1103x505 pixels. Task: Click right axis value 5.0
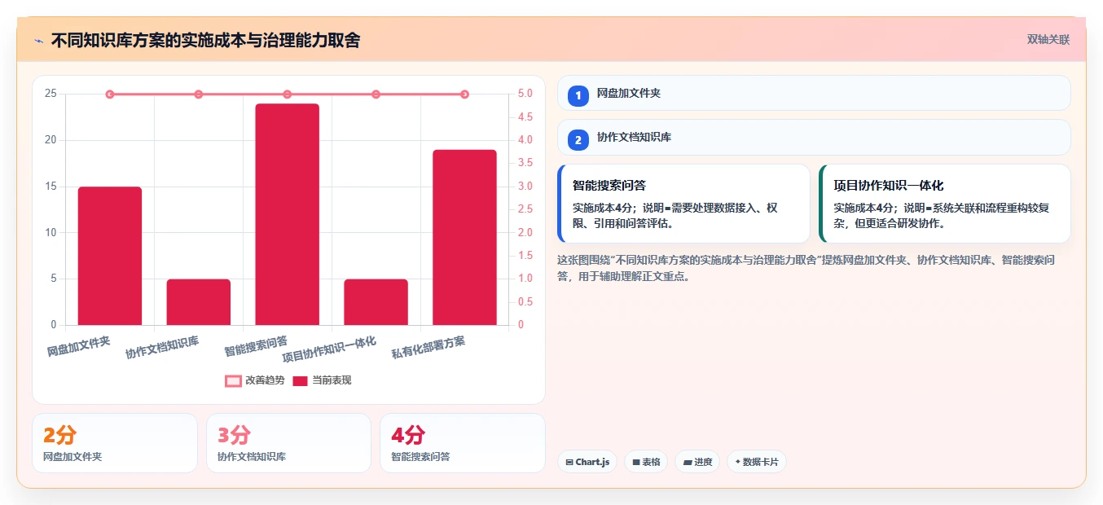pos(526,94)
